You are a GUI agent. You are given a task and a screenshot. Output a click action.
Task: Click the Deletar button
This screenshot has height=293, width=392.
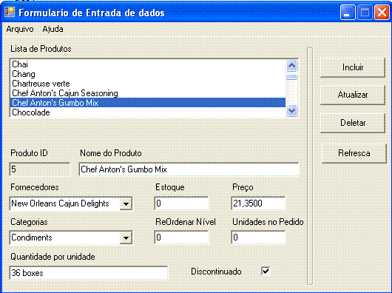[x=353, y=123]
